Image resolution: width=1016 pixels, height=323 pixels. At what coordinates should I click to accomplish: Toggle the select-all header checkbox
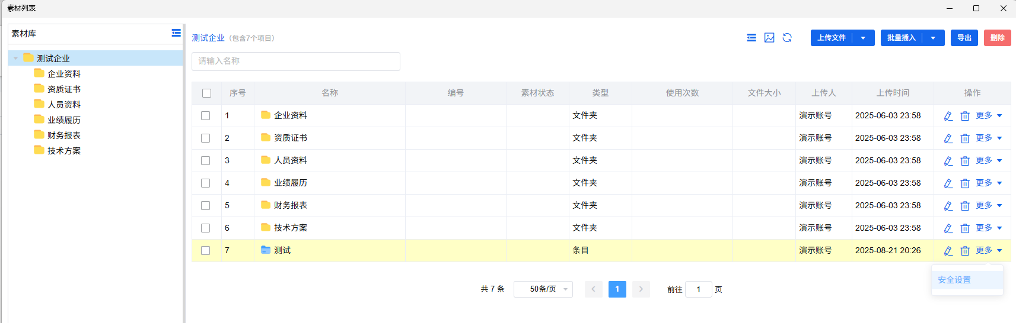[206, 93]
